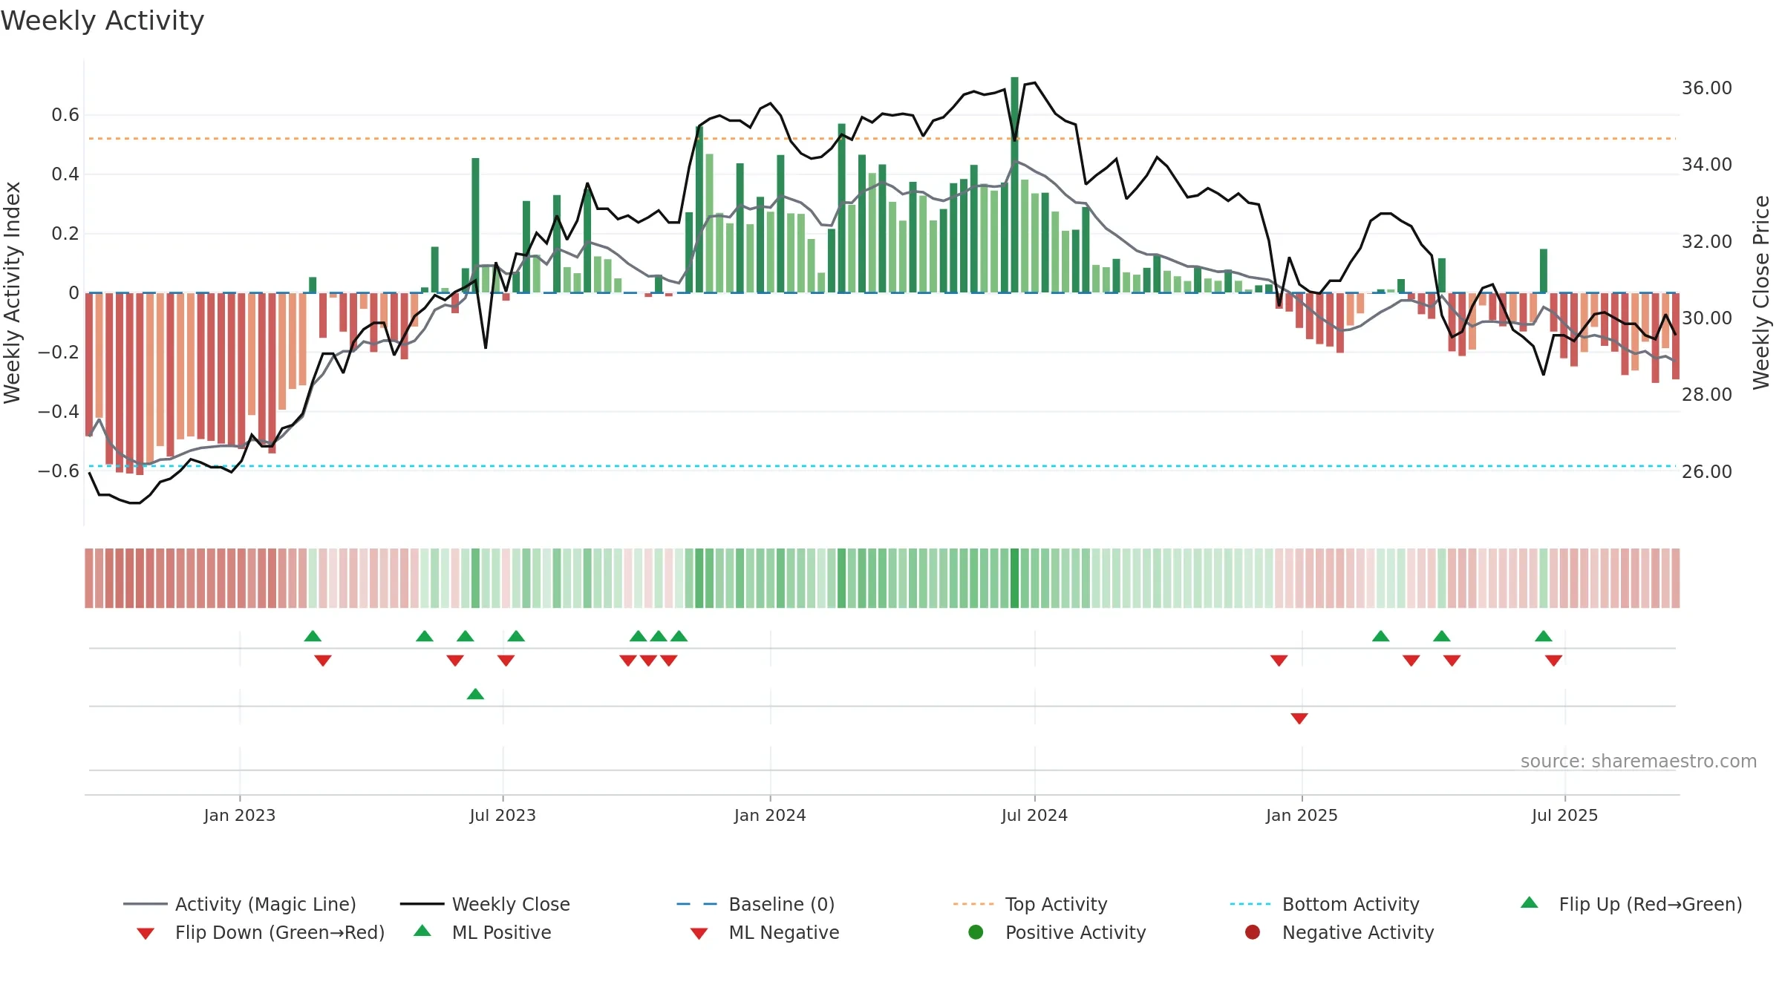Toggle Flip Up (Red→Green) legend entry

1631,904
